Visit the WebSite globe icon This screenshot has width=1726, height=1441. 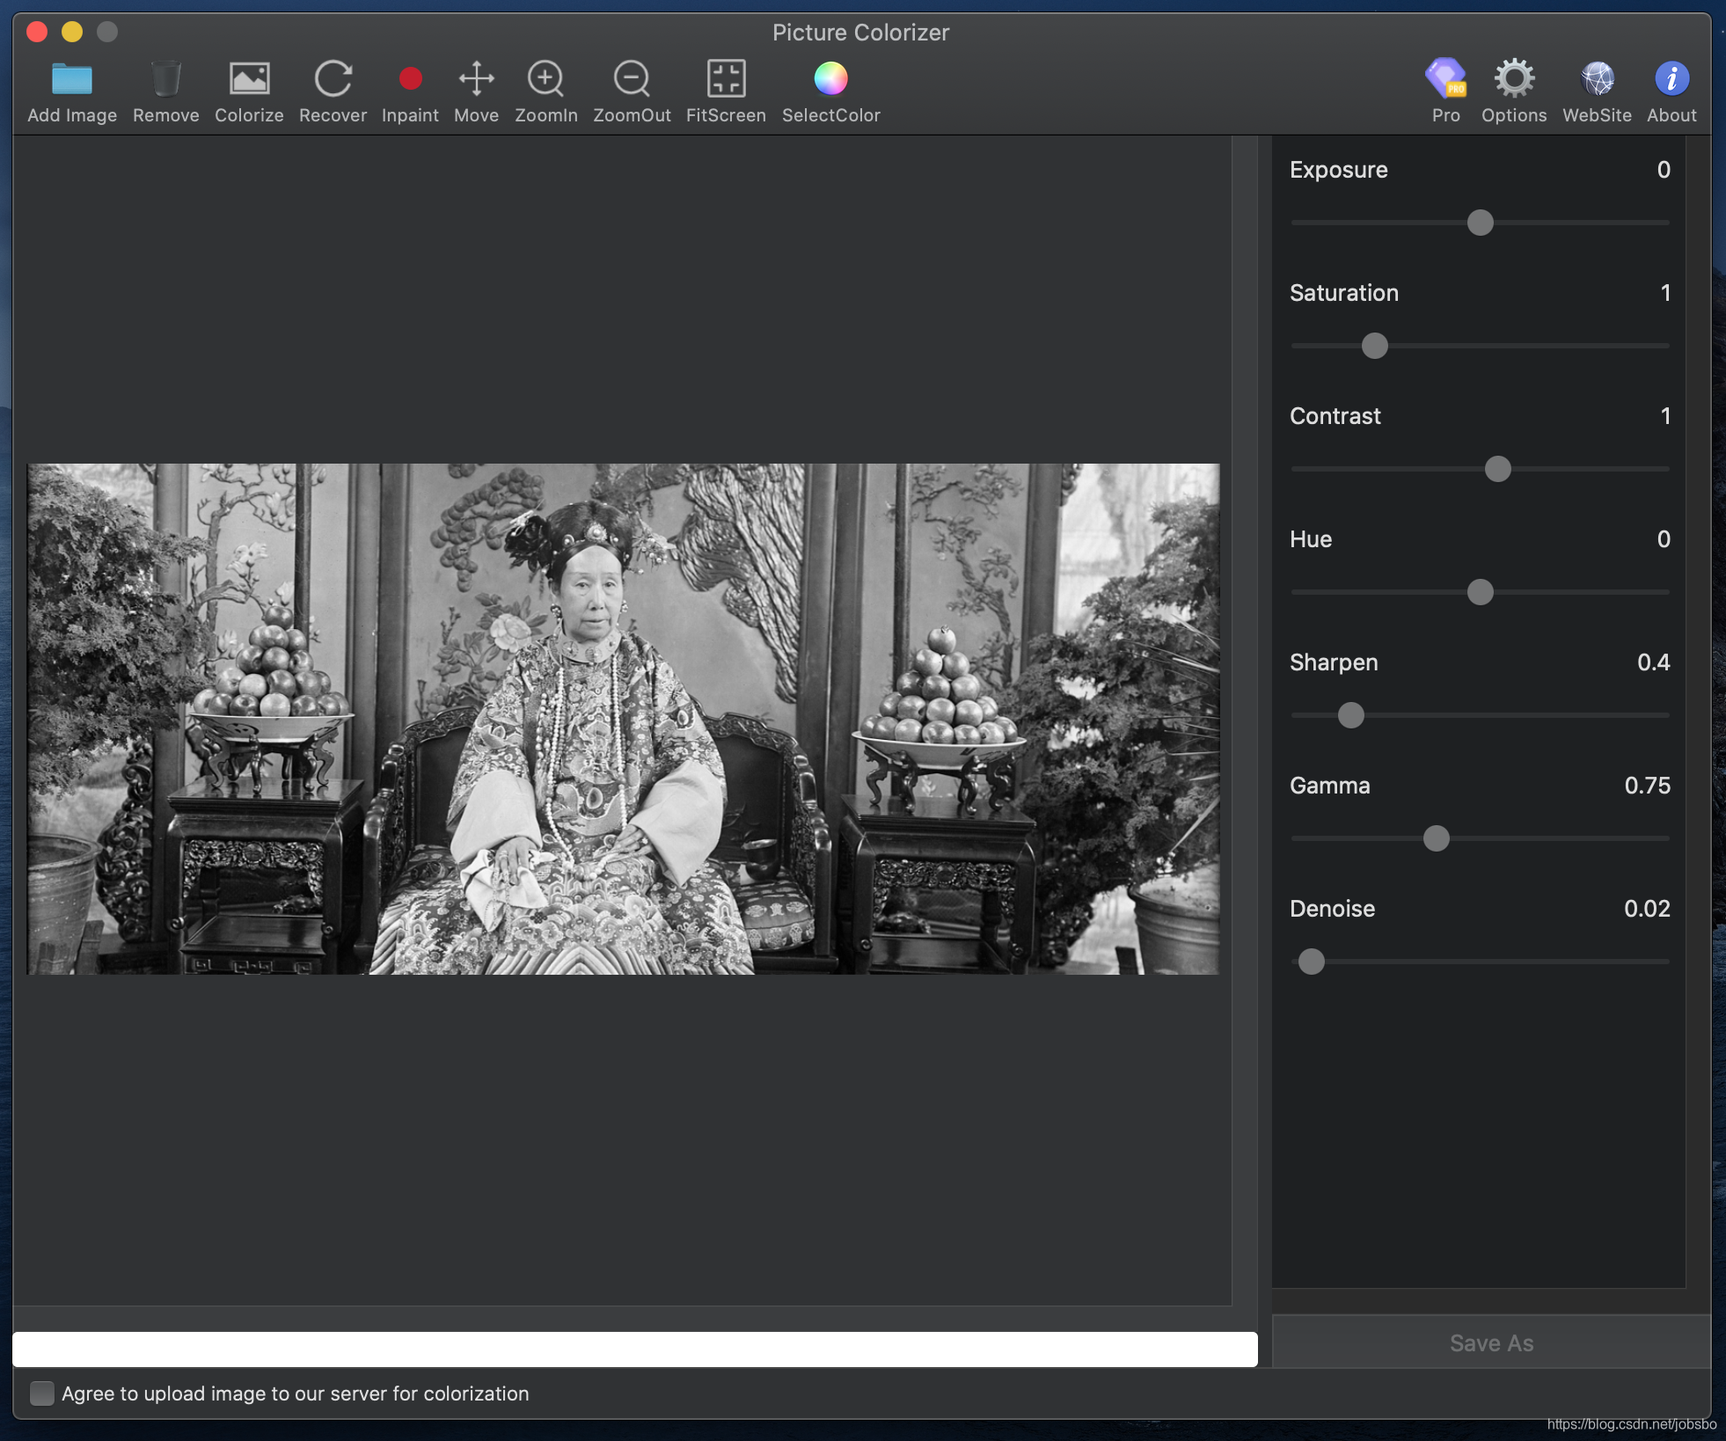point(1597,80)
